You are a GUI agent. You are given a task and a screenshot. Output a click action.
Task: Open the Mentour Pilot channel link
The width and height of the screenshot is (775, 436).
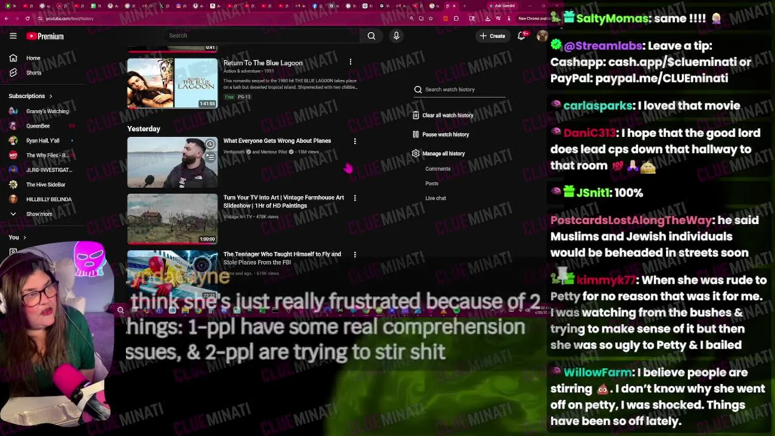(274, 152)
